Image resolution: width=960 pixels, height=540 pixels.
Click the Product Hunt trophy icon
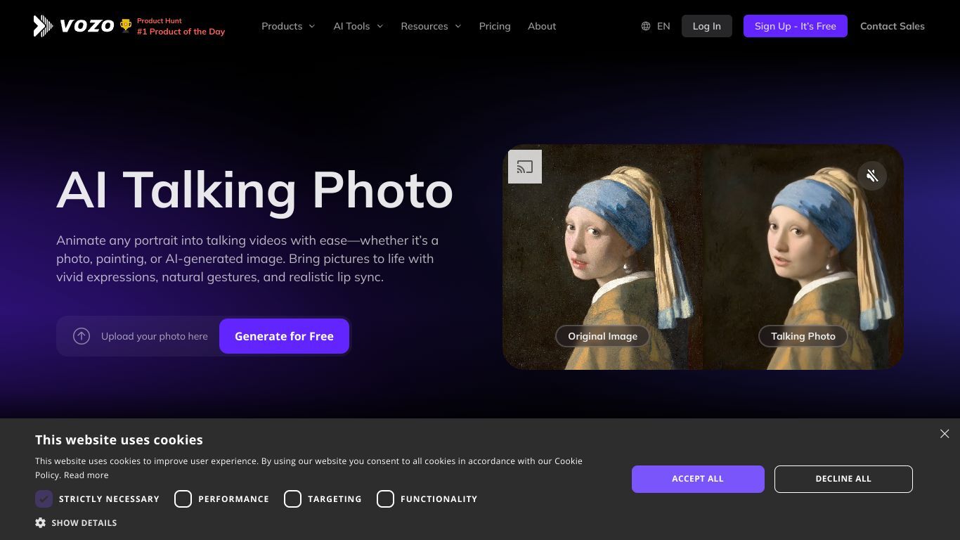click(x=126, y=26)
